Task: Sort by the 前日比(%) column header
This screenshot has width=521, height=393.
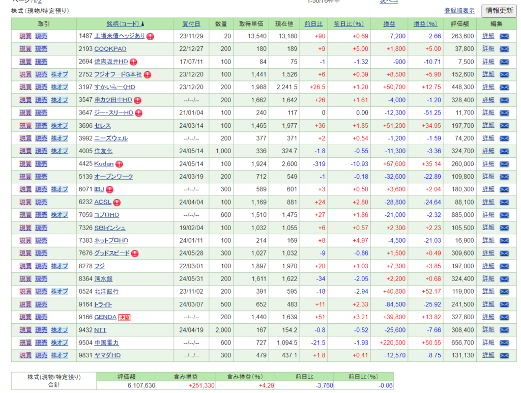Action: click(349, 24)
